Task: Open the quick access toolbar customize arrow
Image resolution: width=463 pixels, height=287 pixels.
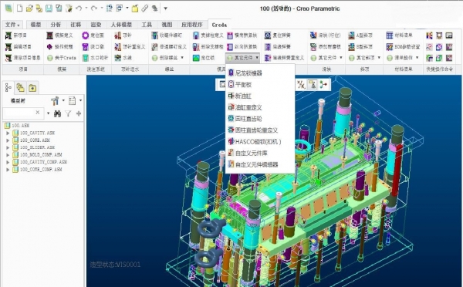Action: click(165, 8)
